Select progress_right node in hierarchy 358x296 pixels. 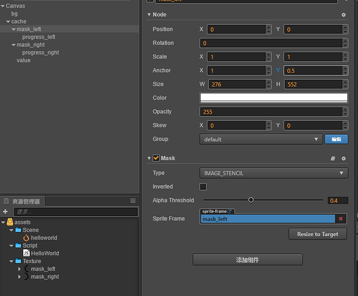(x=40, y=52)
